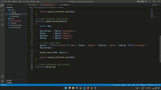Expand the Timeline section
The width and height of the screenshot is (161, 90).
pyautogui.click(x=9, y=83)
